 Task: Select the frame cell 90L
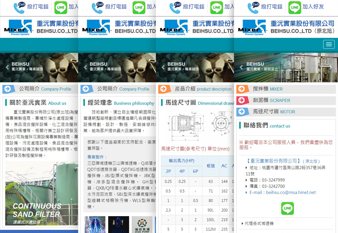click(211, 210)
